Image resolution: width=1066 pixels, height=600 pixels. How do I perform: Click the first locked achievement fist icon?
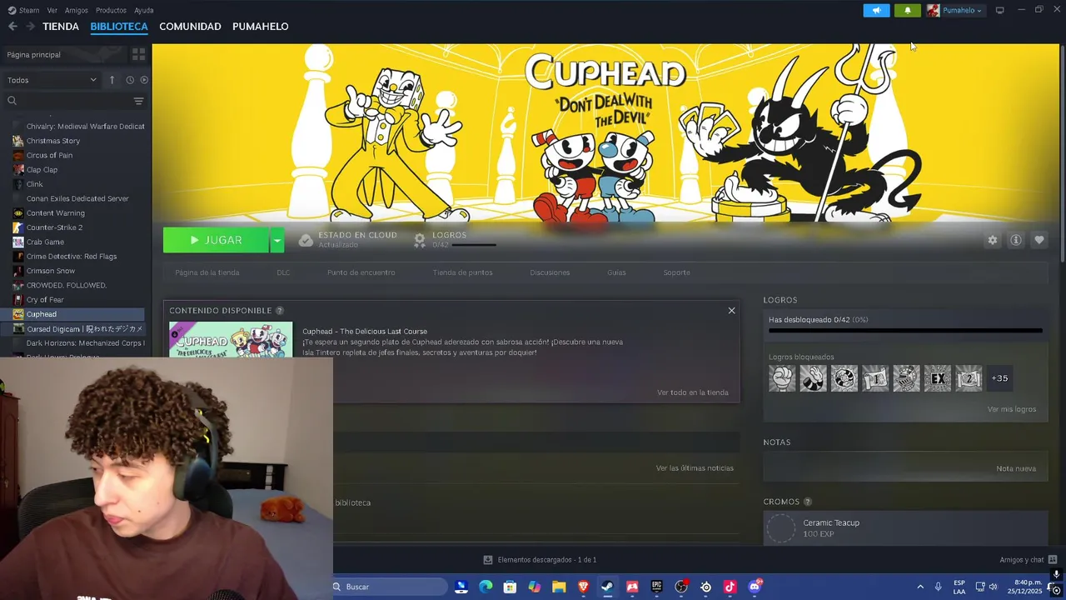click(x=782, y=378)
